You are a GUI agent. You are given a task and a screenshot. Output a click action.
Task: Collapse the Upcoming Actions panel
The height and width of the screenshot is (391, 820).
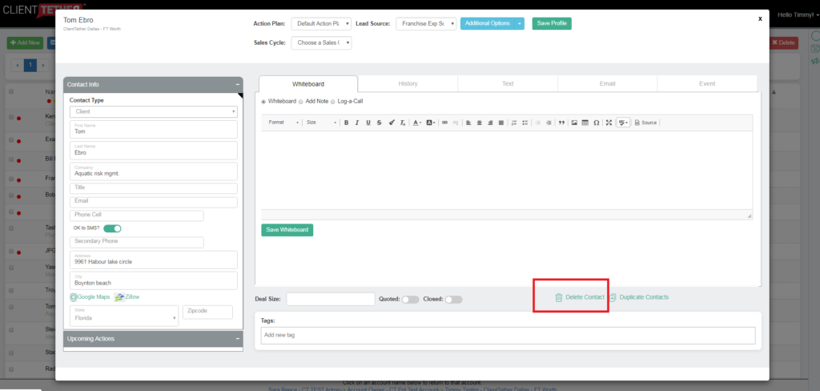[x=237, y=339]
